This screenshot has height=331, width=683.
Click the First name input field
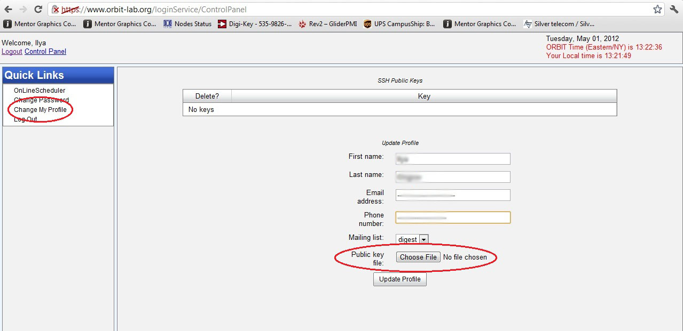pyautogui.click(x=453, y=159)
